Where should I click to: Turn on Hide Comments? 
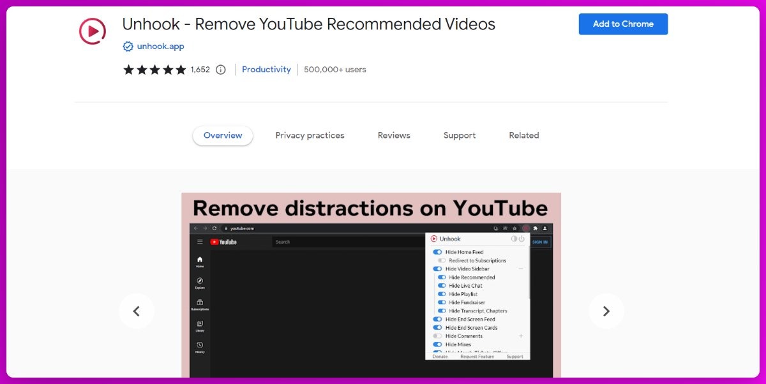pyautogui.click(x=437, y=336)
